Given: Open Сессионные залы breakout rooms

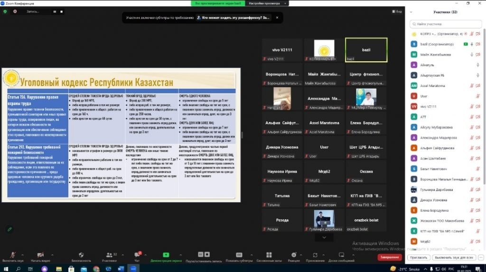Looking at the screenshot, I should [269, 255].
